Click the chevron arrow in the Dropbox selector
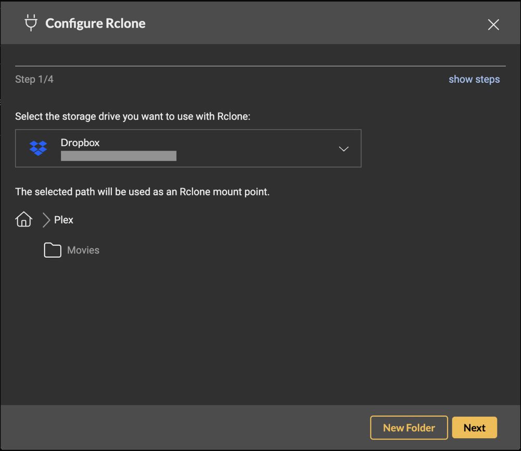 click(x=343, y=149)
